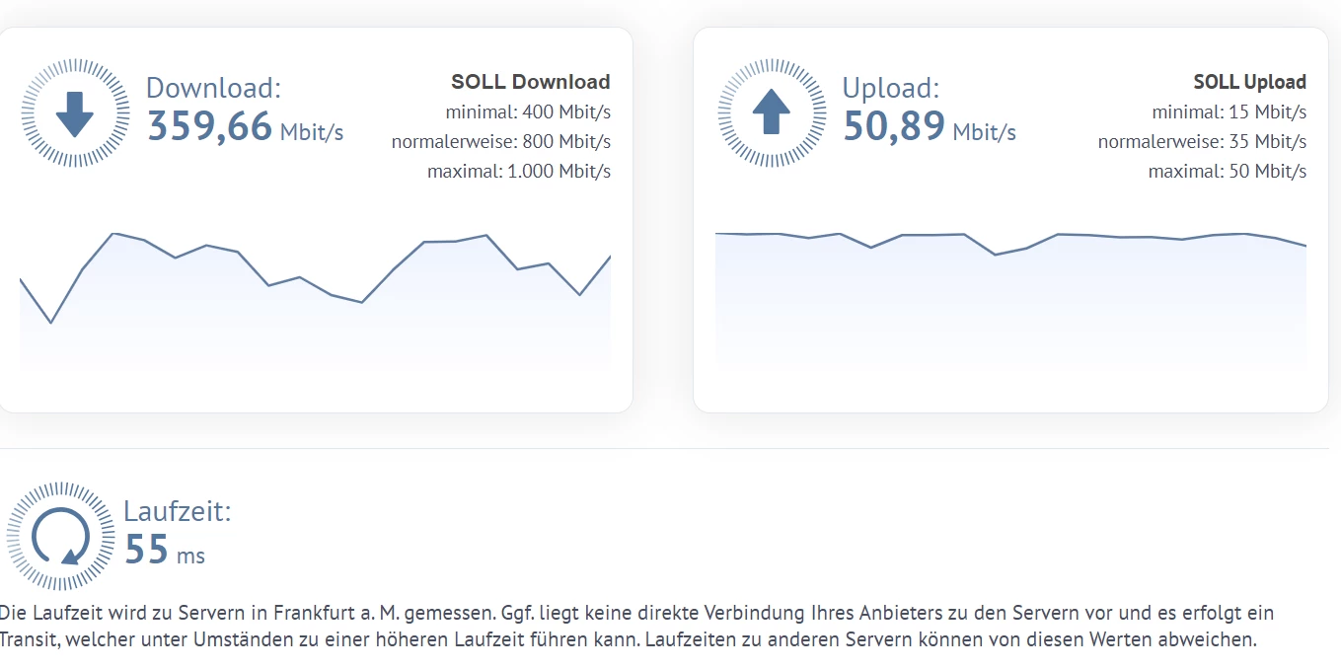
Task: Click the upload arrow icon
Action: pyautogui.click(x=772, y=112)
